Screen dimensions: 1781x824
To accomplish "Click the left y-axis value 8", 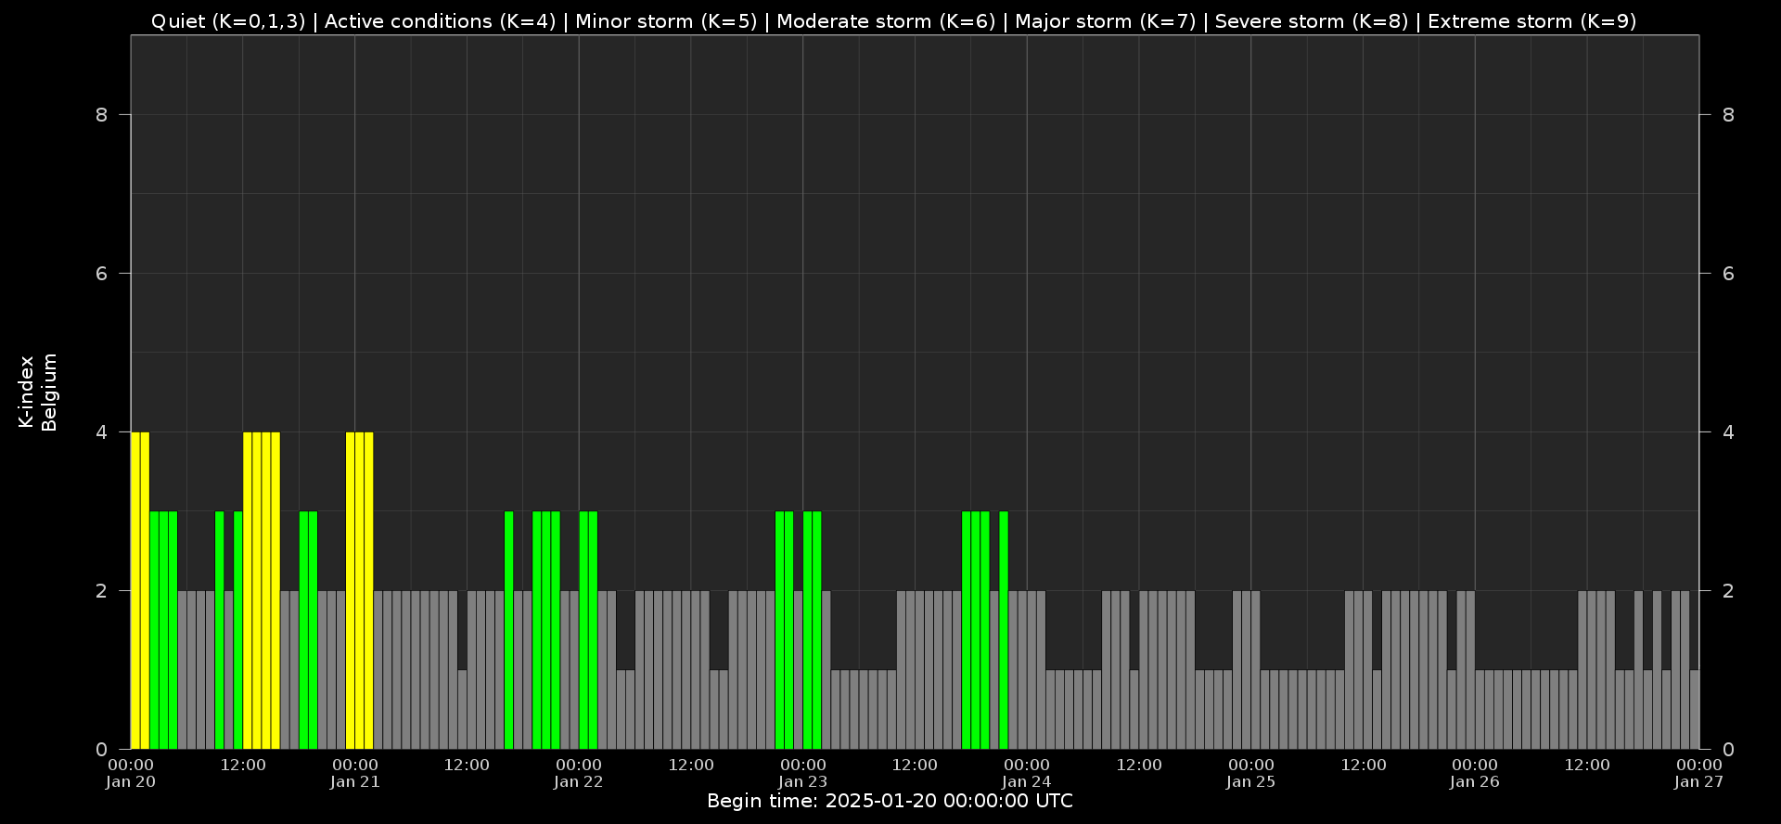I will click(102, 115).
